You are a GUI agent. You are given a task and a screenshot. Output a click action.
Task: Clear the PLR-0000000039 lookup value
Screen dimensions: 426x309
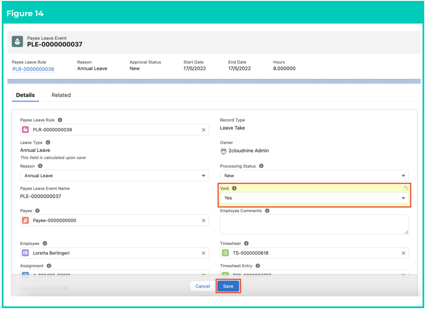click(x=203, y=130)
